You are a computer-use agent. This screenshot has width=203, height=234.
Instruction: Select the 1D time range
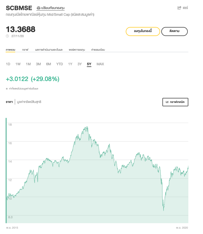8,64
